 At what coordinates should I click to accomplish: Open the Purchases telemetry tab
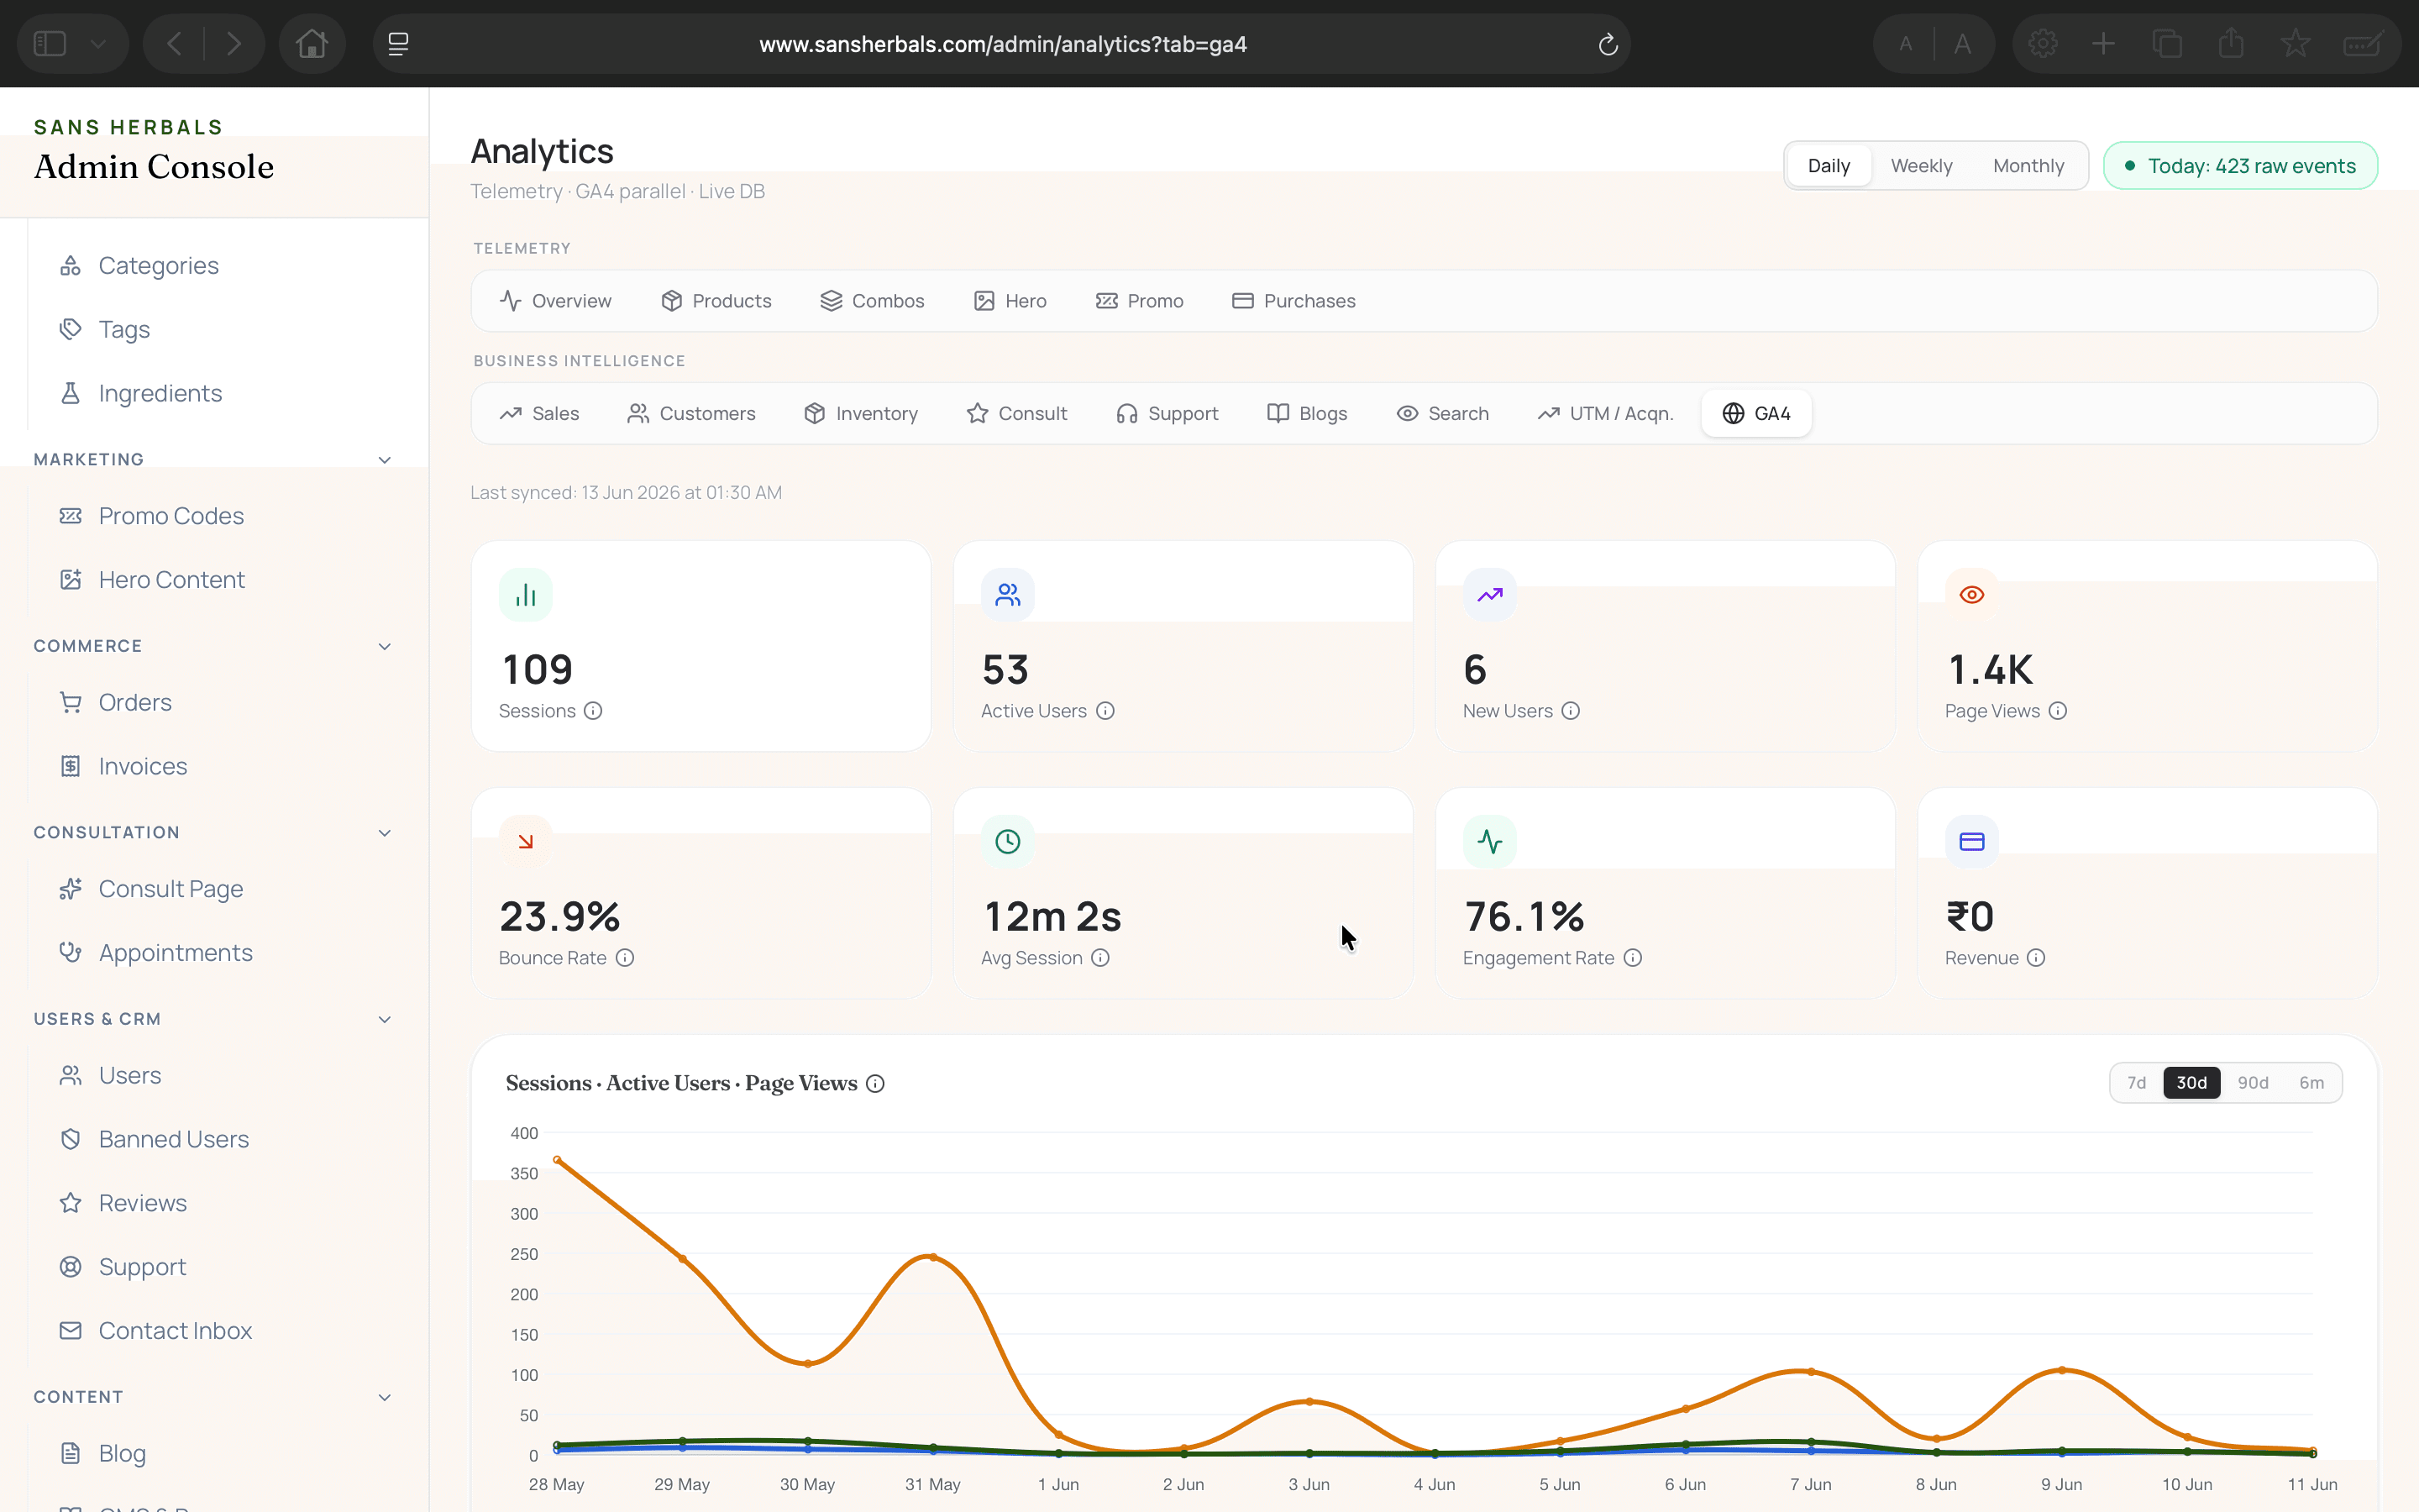[1293, 301]
